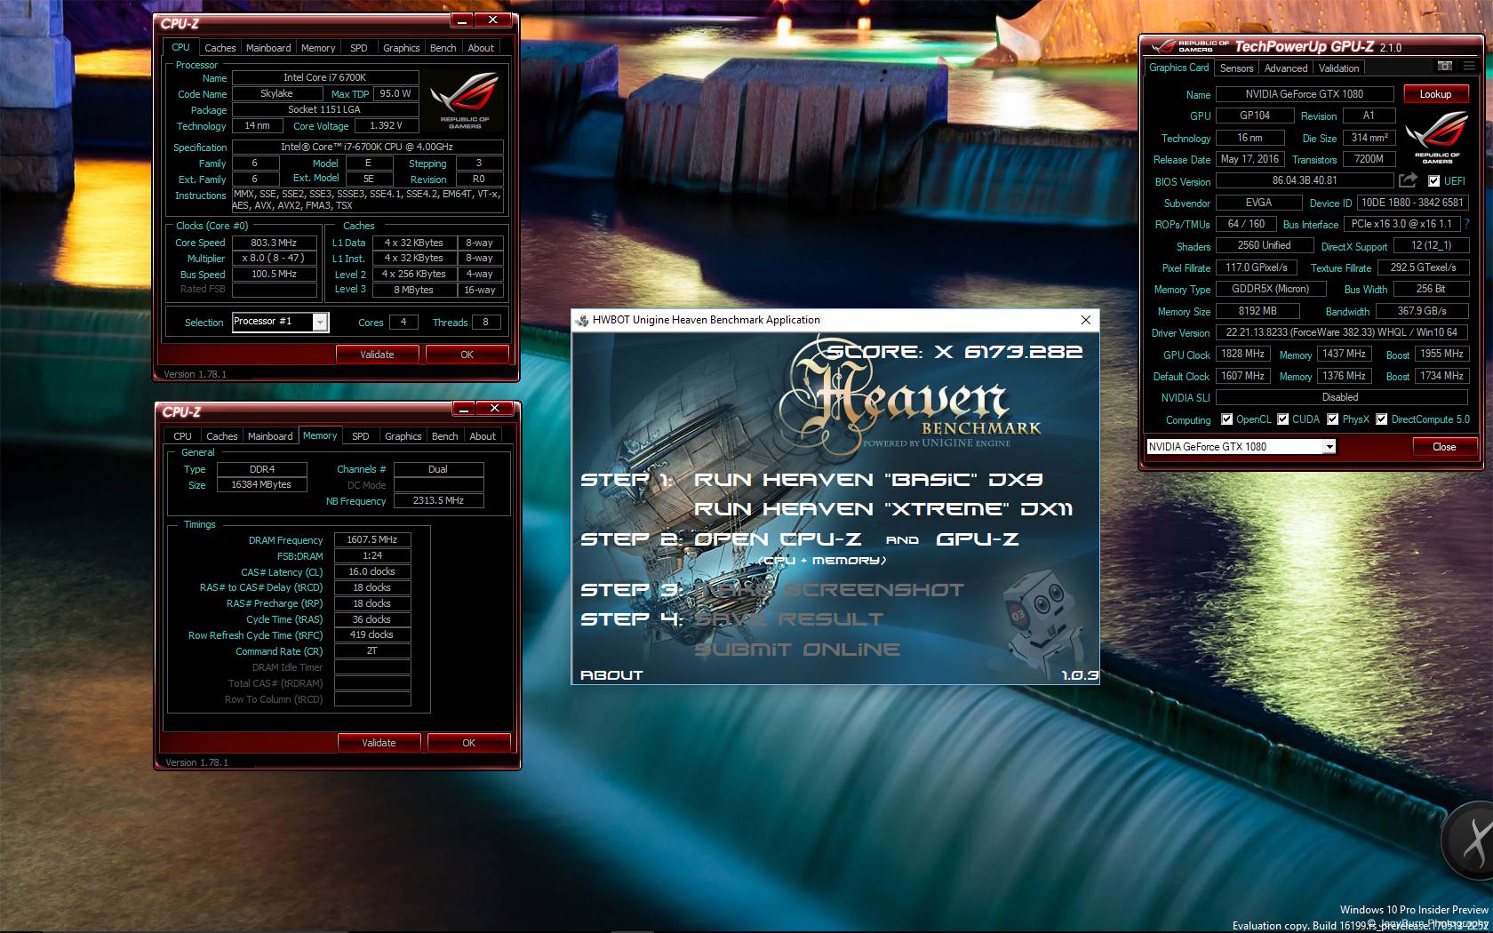Click the BIOS Version field 86.04.3B.40.81

pos(1304,180)
